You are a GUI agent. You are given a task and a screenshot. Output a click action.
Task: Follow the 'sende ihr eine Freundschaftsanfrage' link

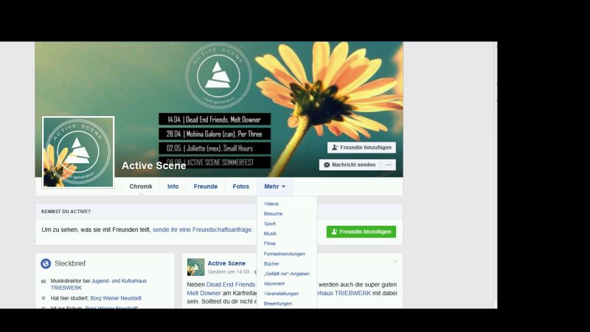(202, 229)
